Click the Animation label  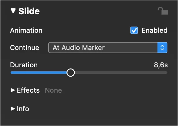click(x=26, y=30)
